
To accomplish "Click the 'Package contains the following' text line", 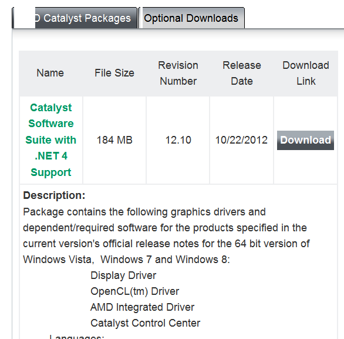I will click(x=144, y=212).
